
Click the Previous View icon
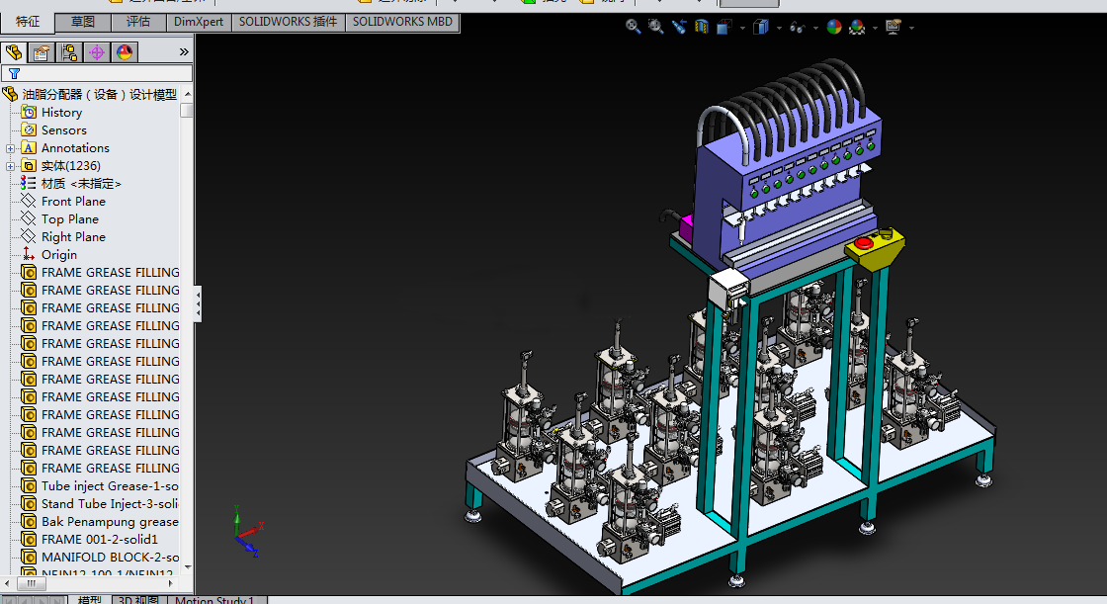click(x=679, y=27)
